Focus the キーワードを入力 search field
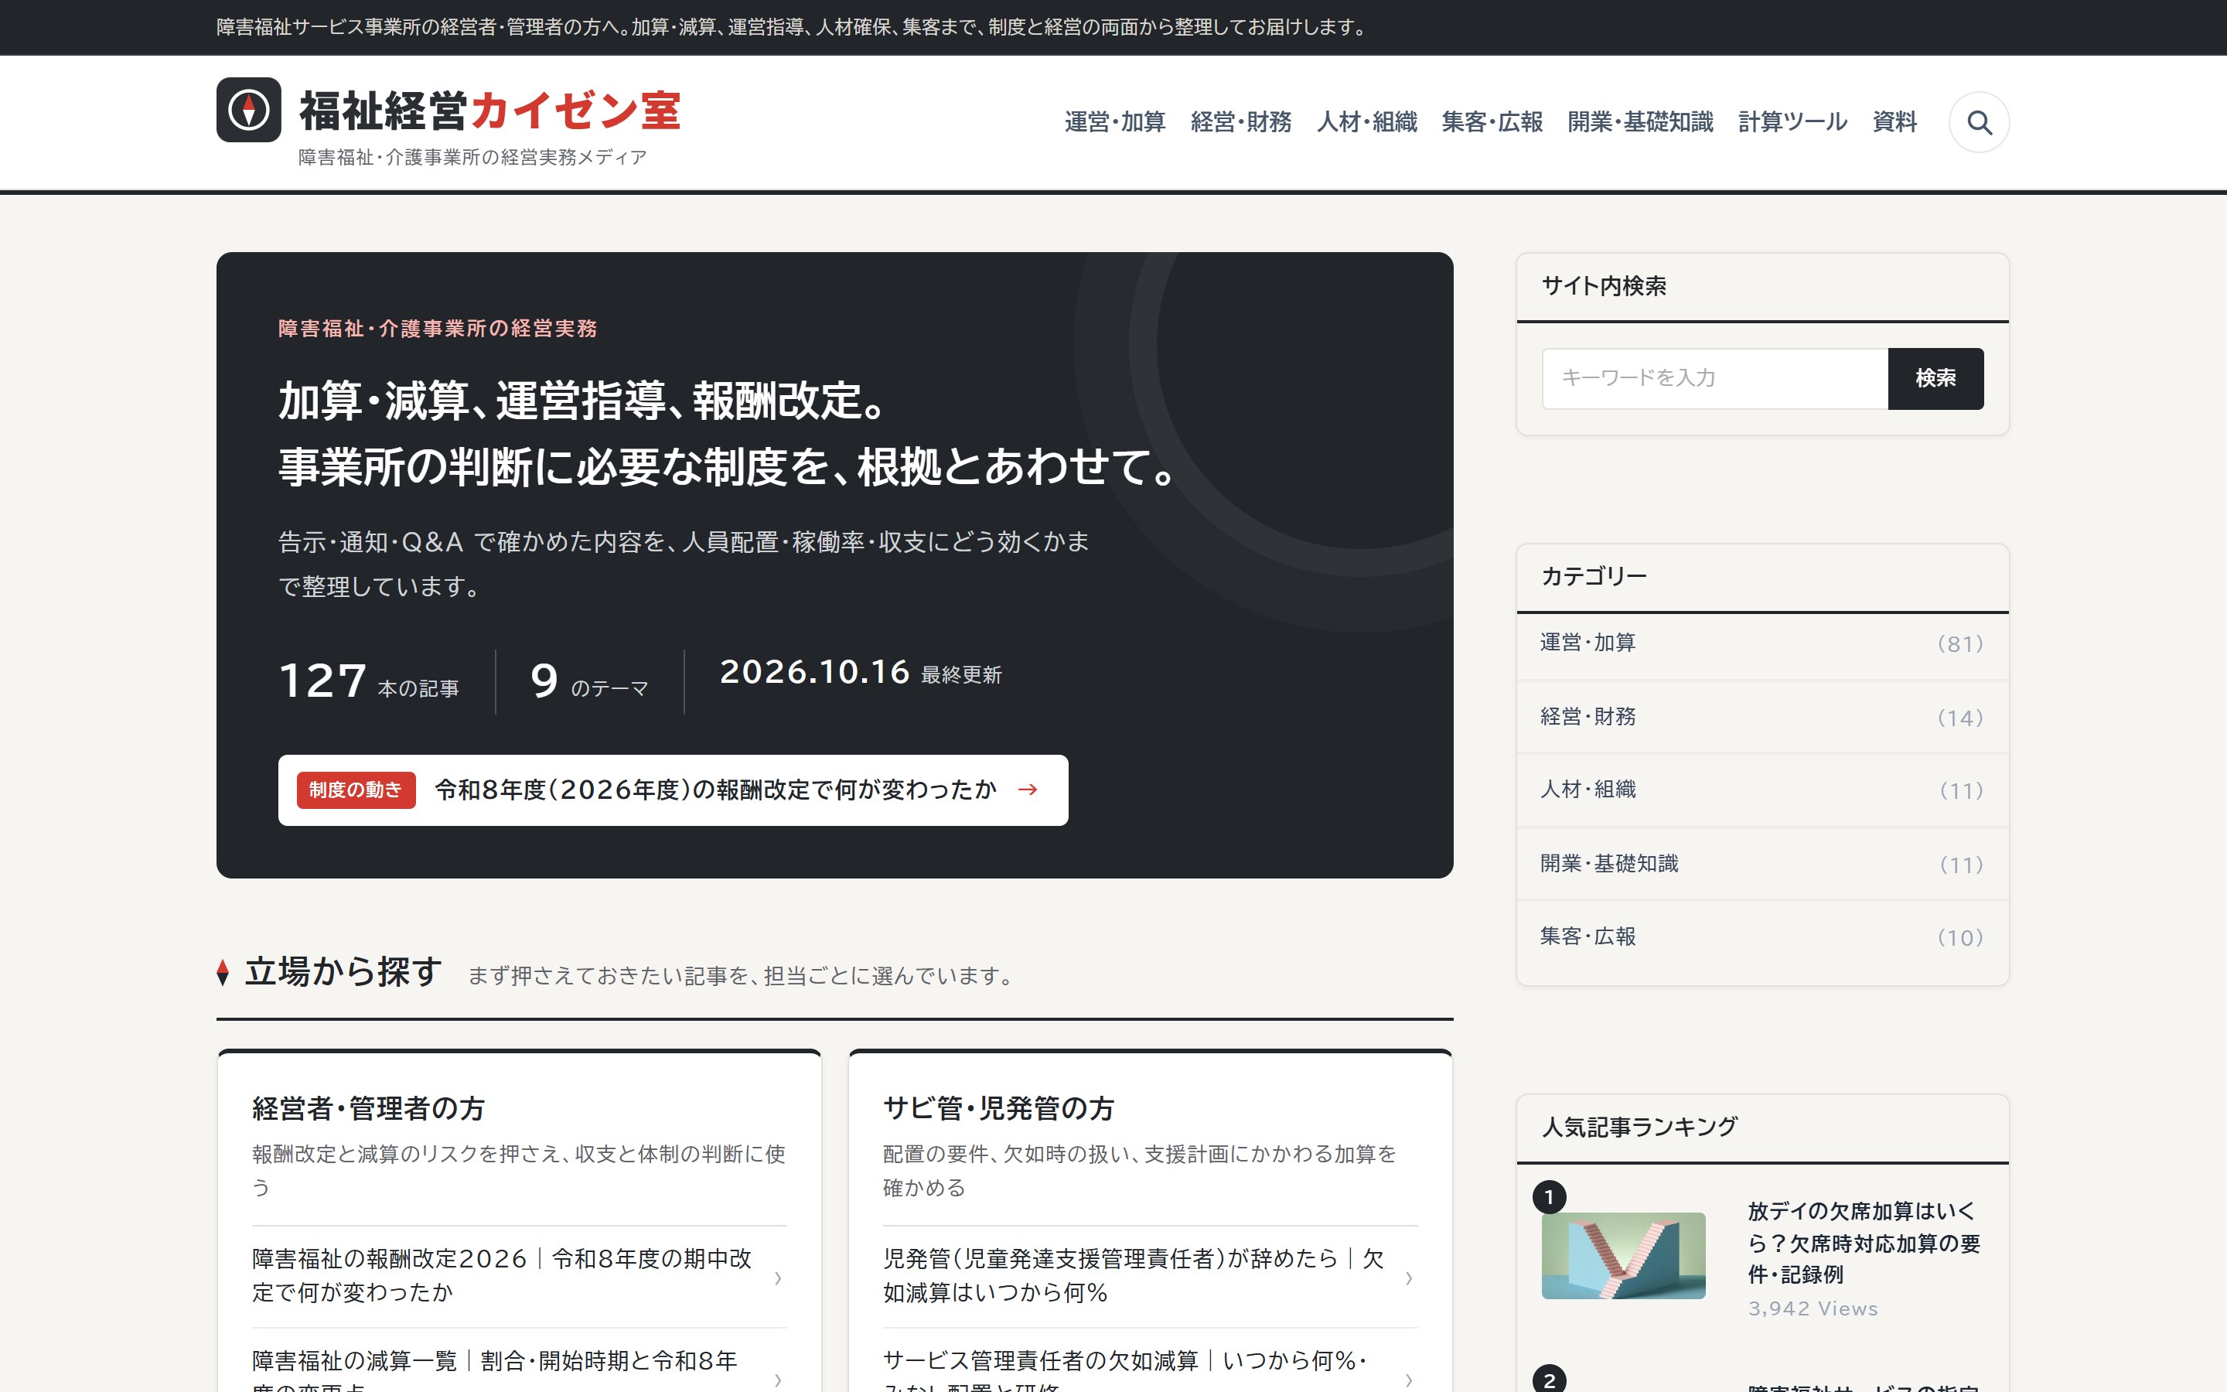This screenshot has height=1392, width=2227. point(1715,378)
